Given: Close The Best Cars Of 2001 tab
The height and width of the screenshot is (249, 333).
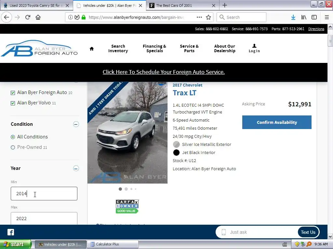Looking at the screenshot, I should point(214,6).
